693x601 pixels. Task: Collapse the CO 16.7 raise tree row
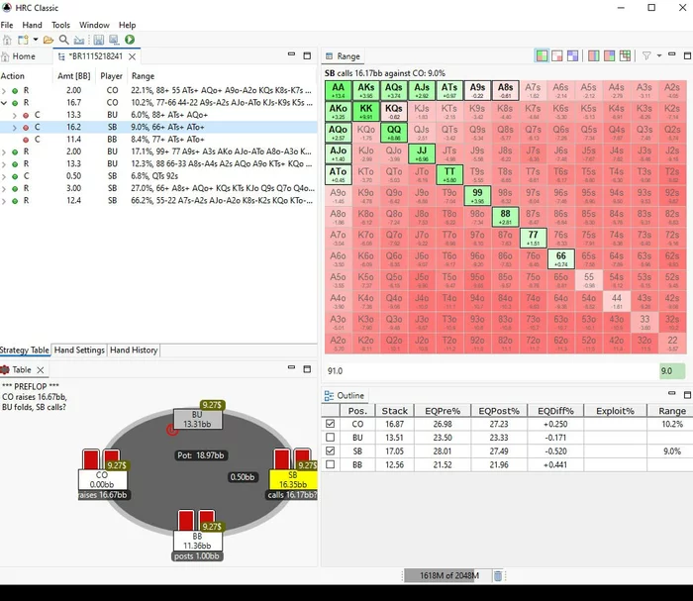(4, 103)
